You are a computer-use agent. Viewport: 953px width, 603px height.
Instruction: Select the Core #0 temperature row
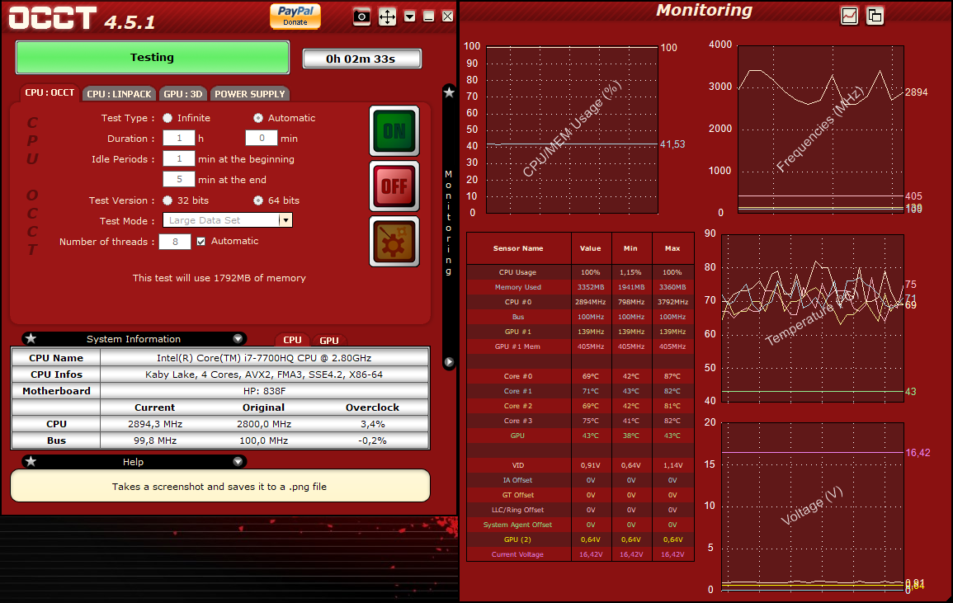coord(580,376)
